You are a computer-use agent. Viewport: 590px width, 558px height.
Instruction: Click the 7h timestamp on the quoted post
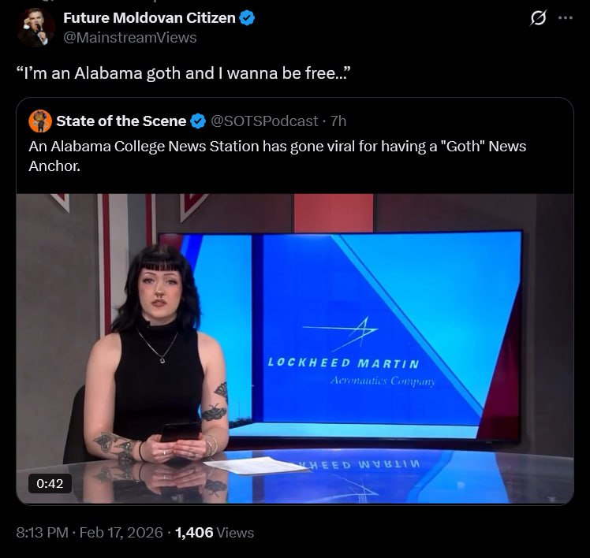pyautogui.click(x=338, y=121)
